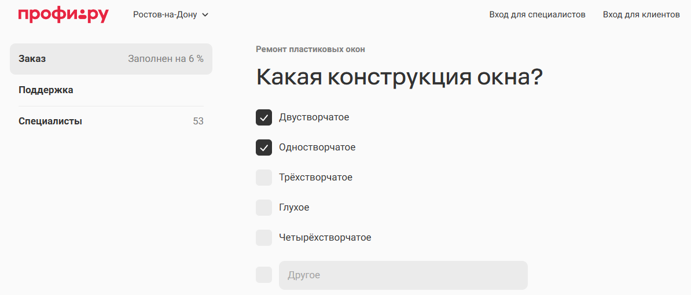Click the Трёхстворчатое option label text

click(315, 178)
